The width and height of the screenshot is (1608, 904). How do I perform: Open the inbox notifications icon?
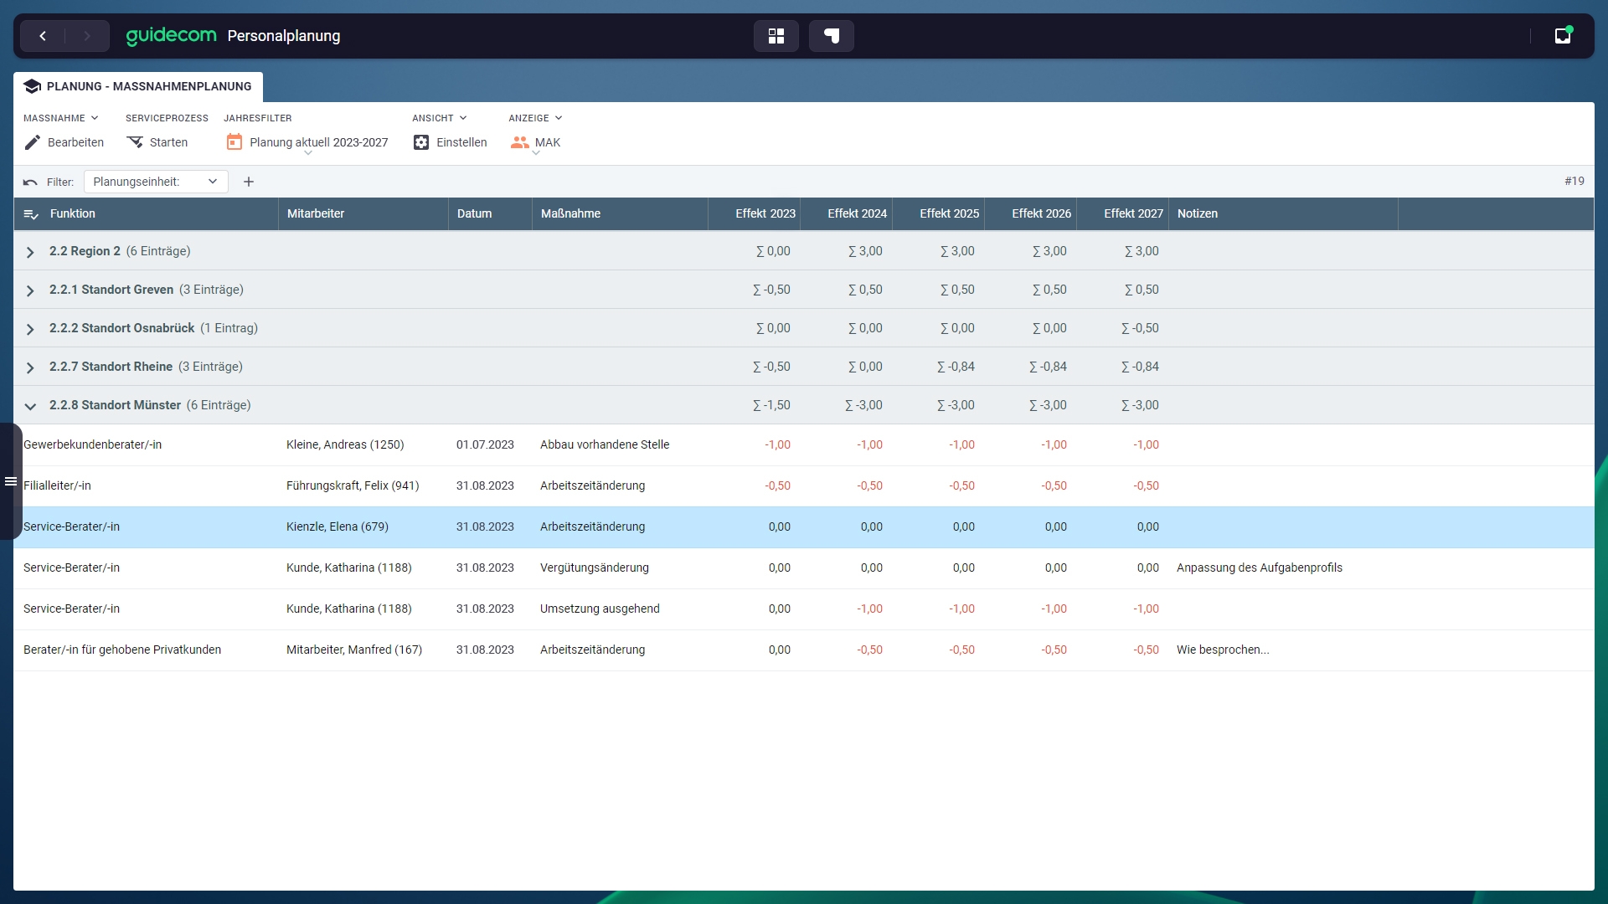(x=1562, y=36)
